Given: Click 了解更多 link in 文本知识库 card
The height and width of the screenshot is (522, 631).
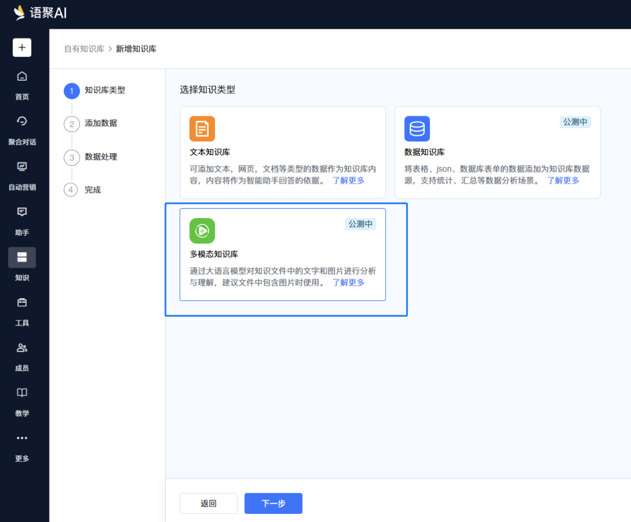Looking at the screenshot, I should pos(348,180).
